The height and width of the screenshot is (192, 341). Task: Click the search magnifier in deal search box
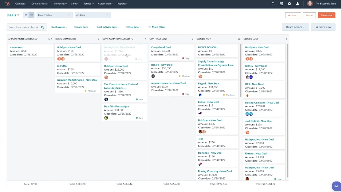pyautogui.click(x=43, y=27)
